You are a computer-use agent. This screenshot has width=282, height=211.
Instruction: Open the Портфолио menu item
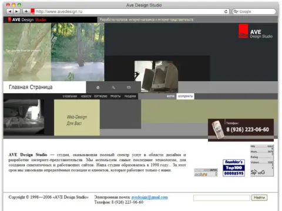(100, 96)
